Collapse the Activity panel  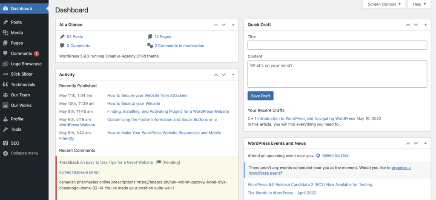click(x=233, y=75)
